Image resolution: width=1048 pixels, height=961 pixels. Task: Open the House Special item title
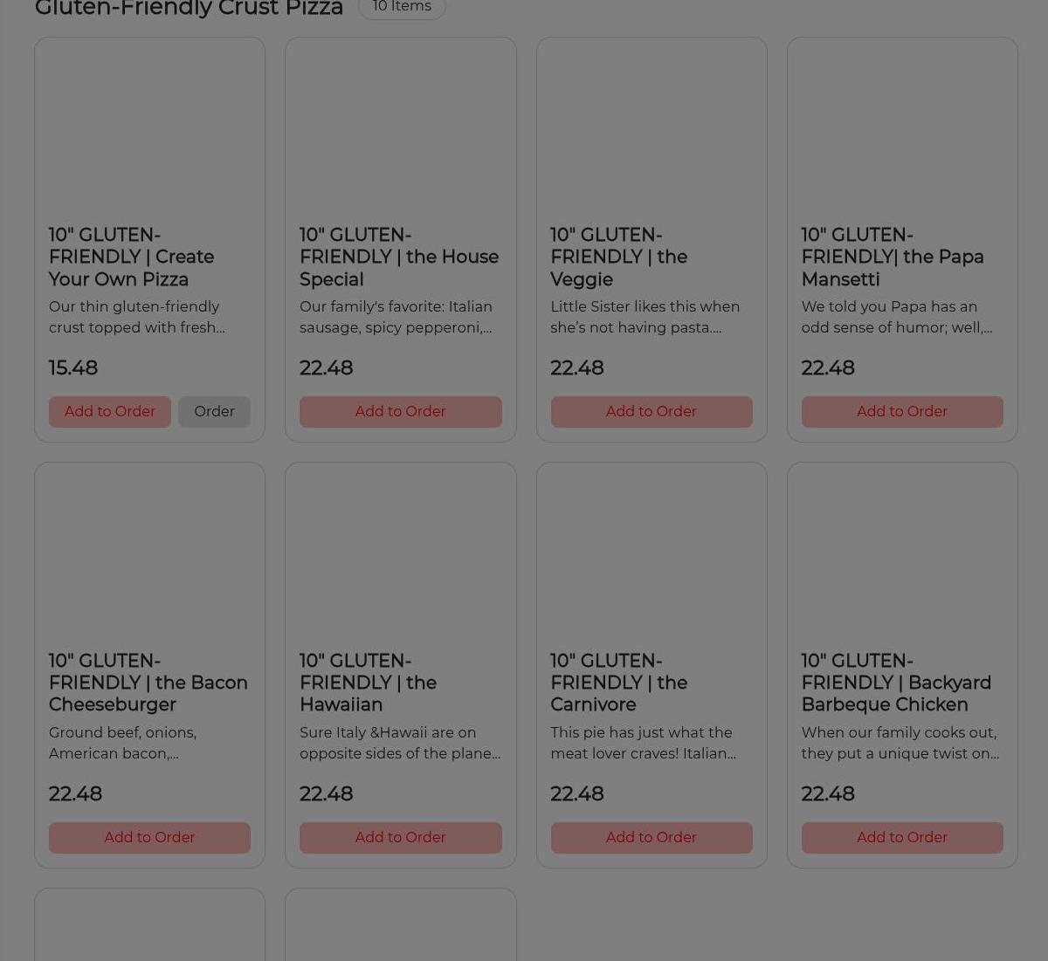[398, 257]
